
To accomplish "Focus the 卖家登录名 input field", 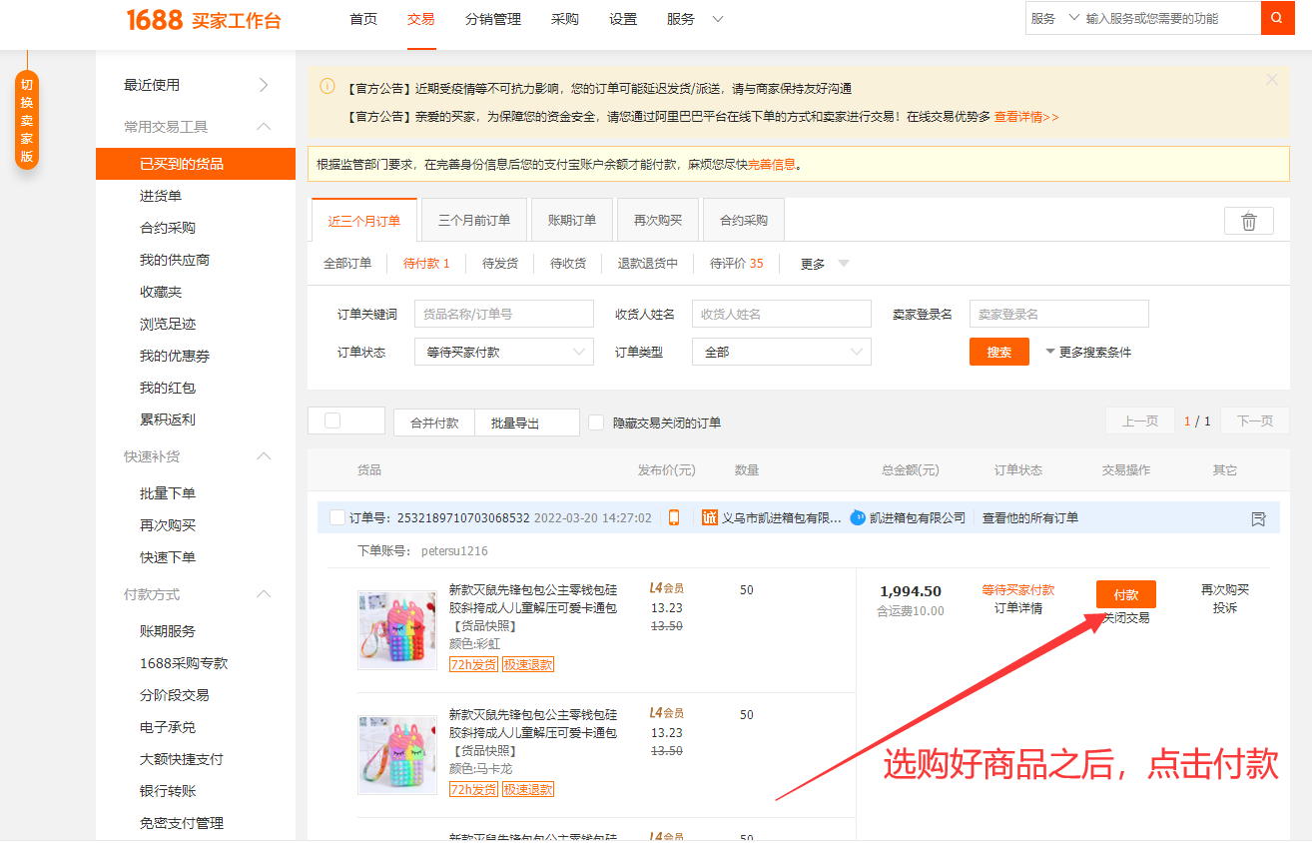I will (1059, 314).
